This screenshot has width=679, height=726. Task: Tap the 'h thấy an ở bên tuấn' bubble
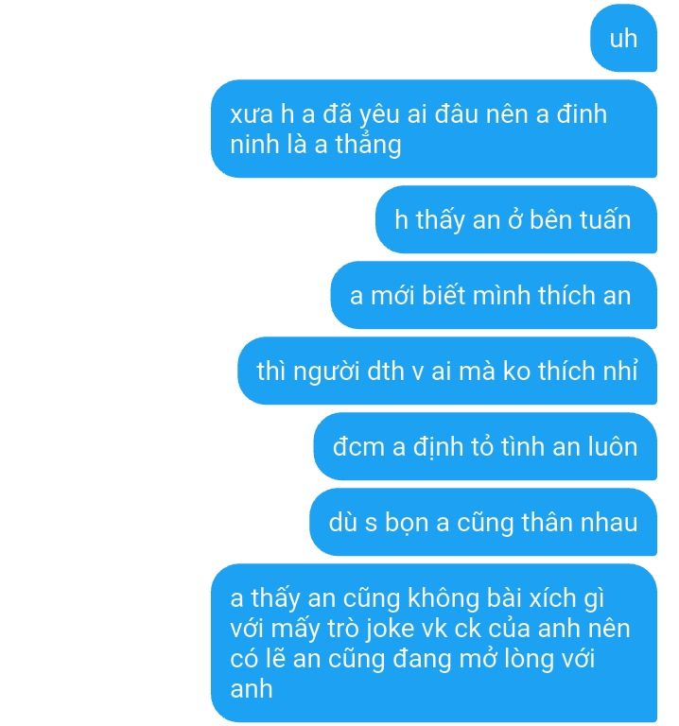(x=516, y=219)
